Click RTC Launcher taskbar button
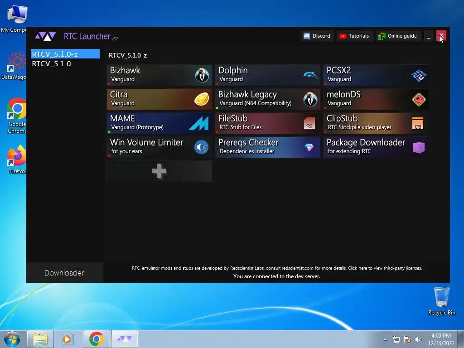 pos(125,339)
